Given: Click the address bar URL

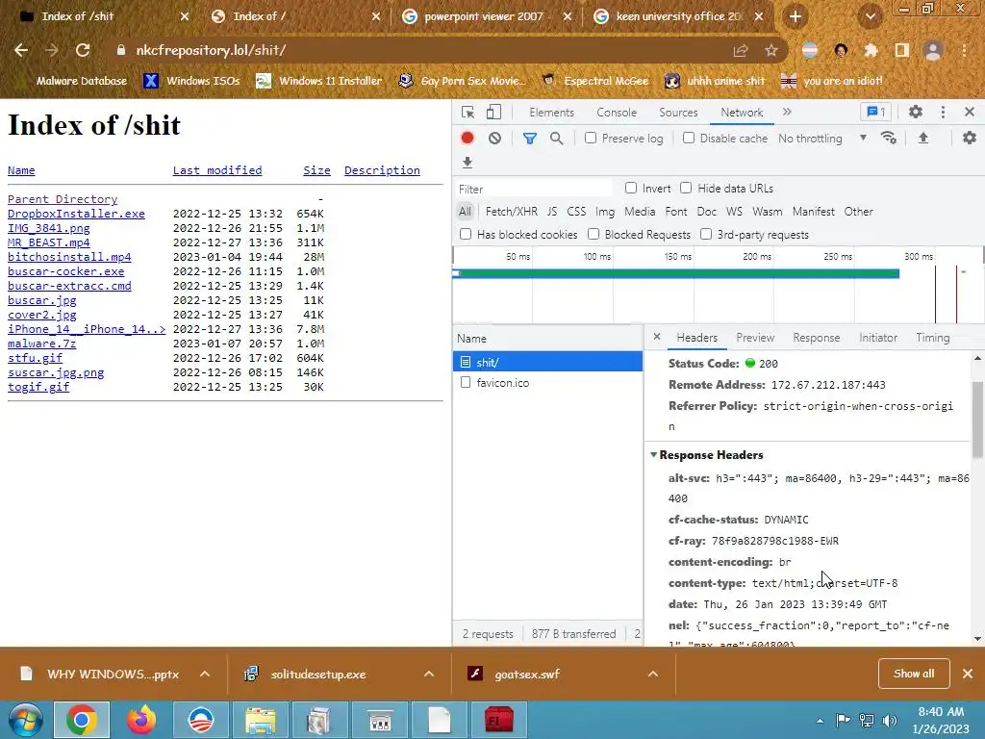Looking at the screenshot, I should pyautogui.click(x=211, y=50).
